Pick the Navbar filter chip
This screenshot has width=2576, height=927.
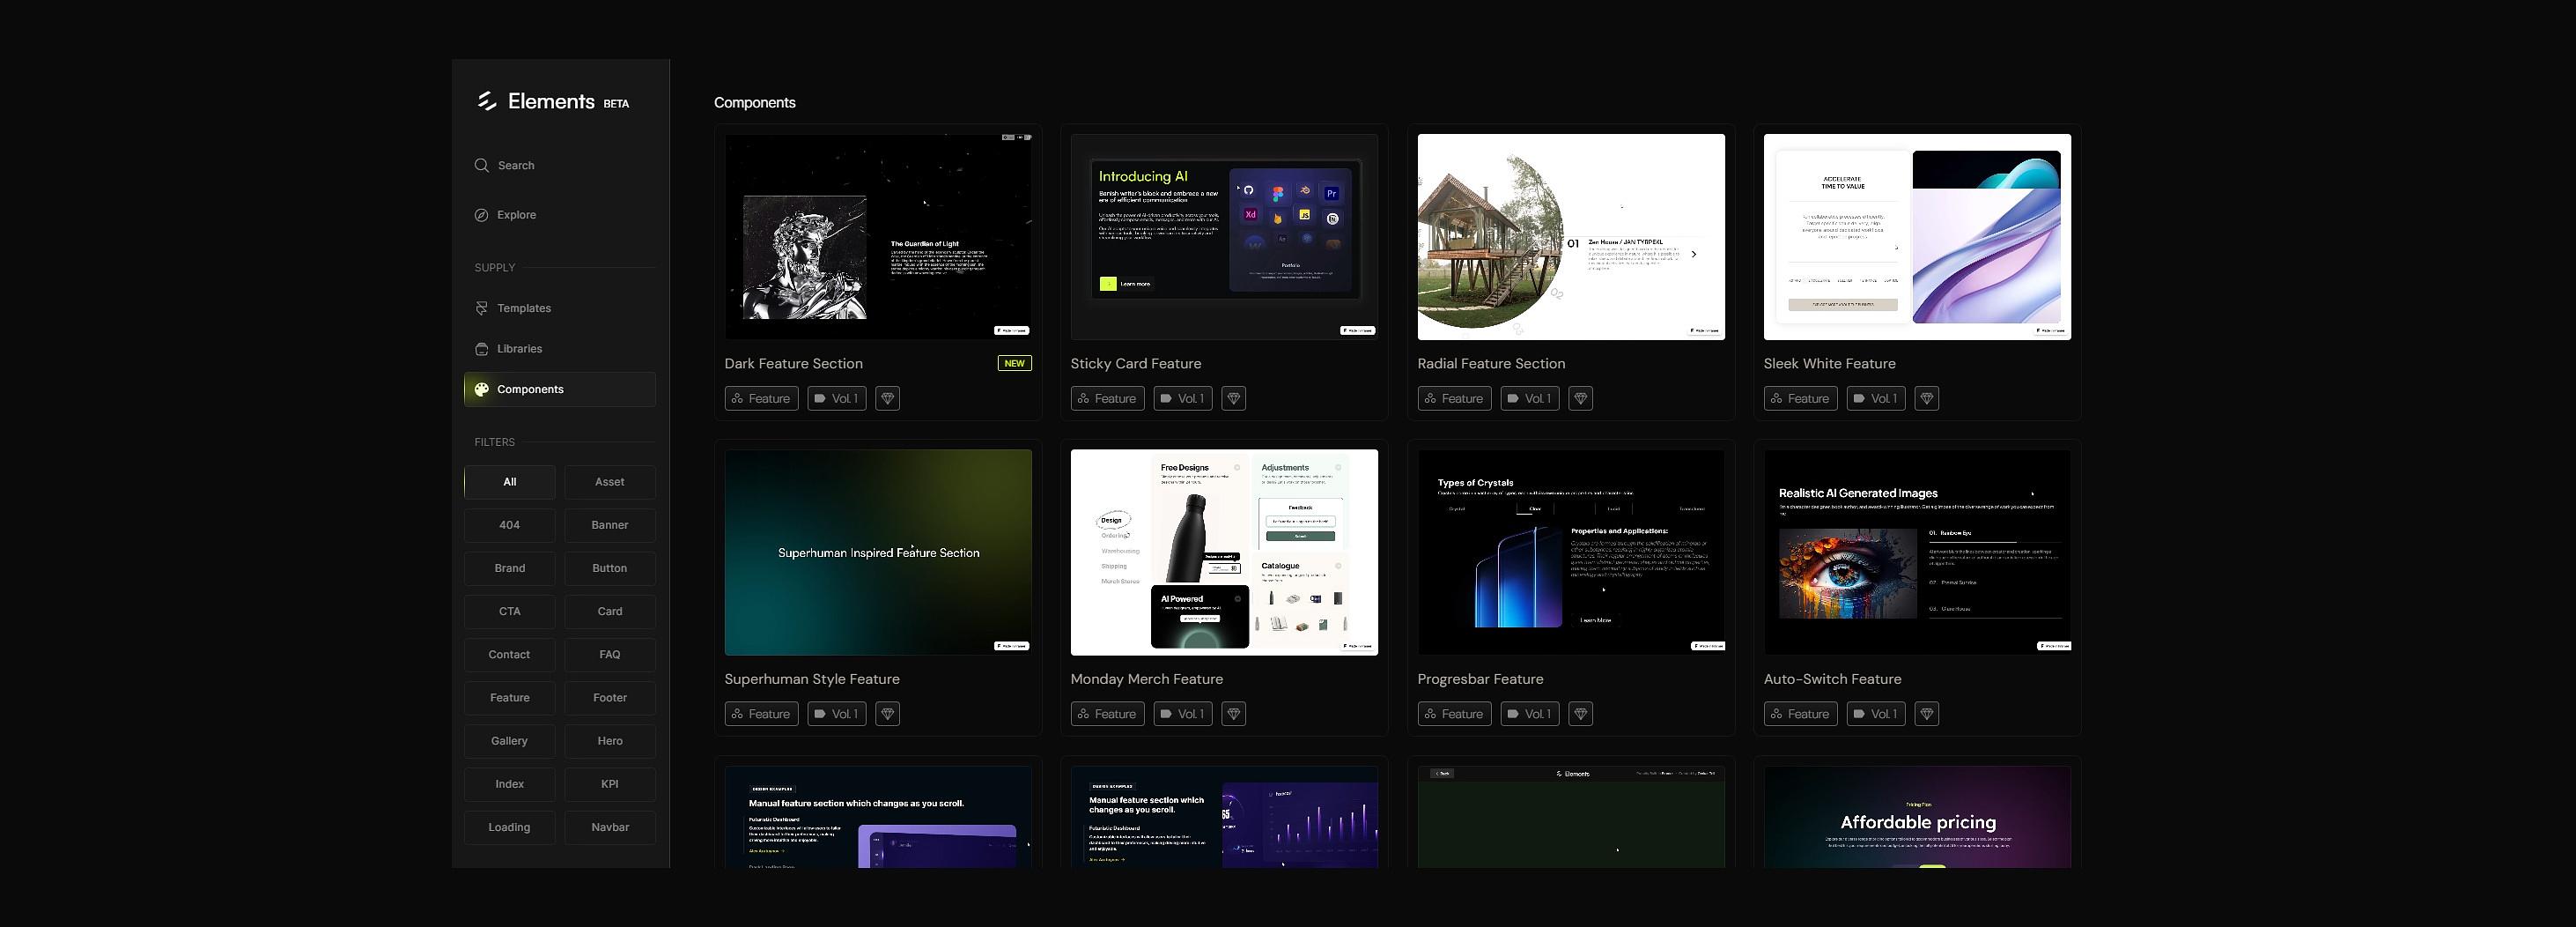tap(610, 827)
